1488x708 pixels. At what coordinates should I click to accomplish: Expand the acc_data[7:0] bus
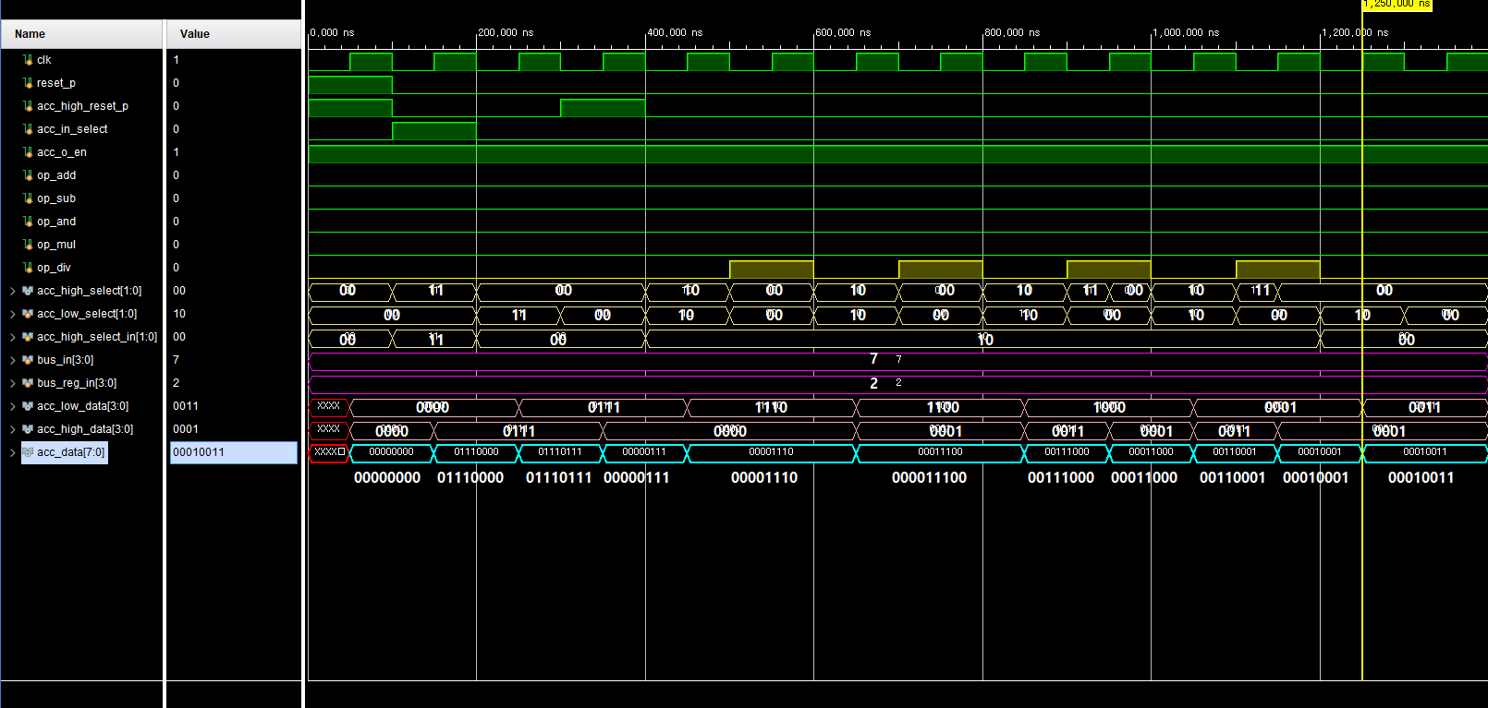[x=12, y=452]
